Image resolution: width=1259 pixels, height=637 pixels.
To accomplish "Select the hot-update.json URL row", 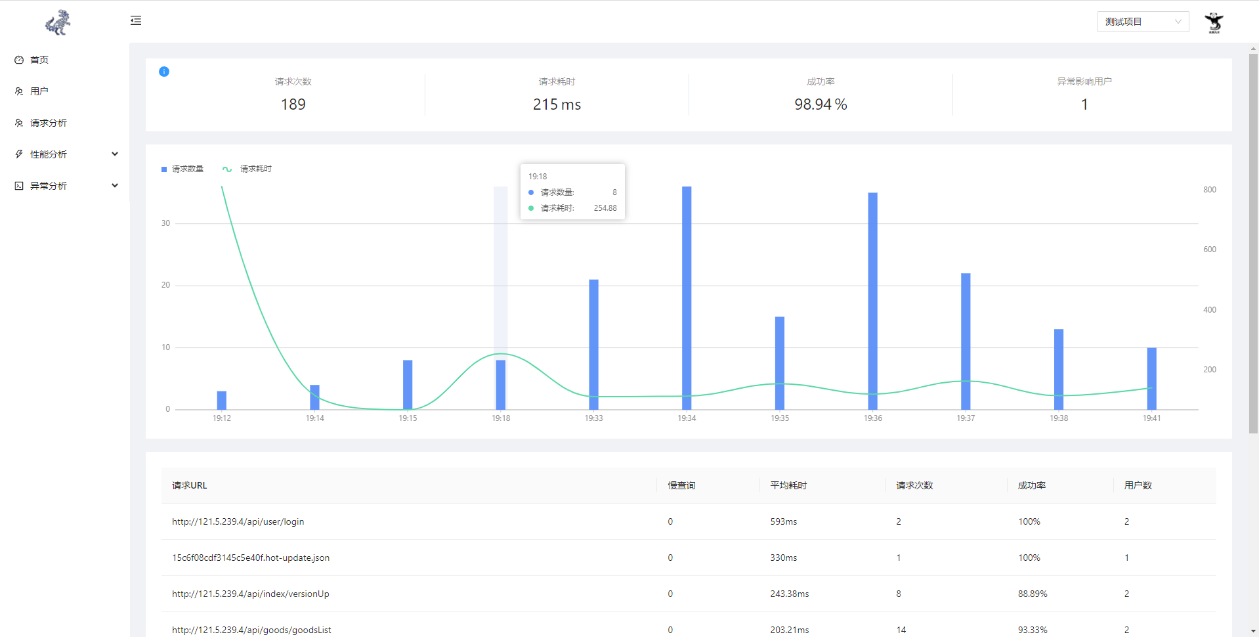I will (689, 558).
